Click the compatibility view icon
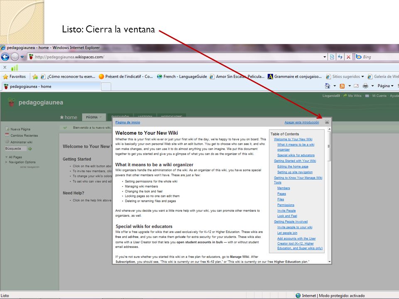Screen dimensions: 399x299 [x=332, y=57]
